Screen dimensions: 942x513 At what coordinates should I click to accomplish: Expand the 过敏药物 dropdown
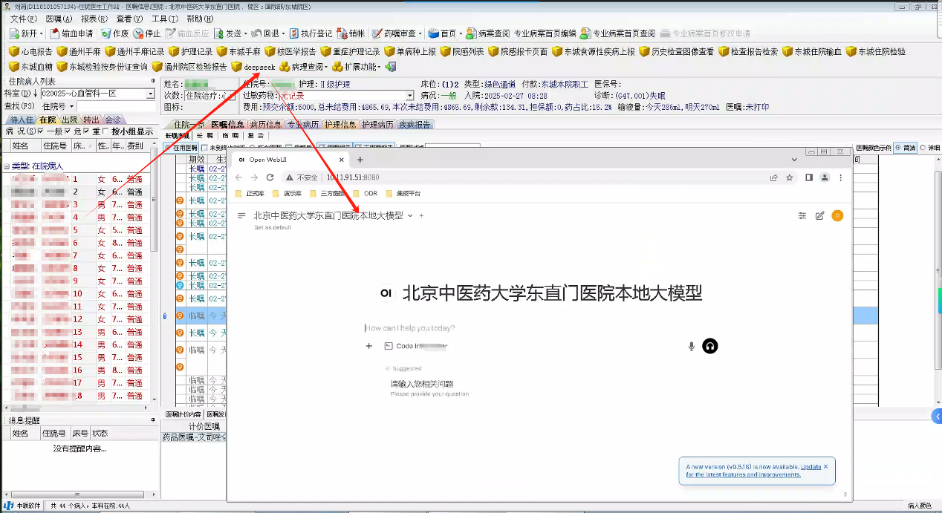409,96
